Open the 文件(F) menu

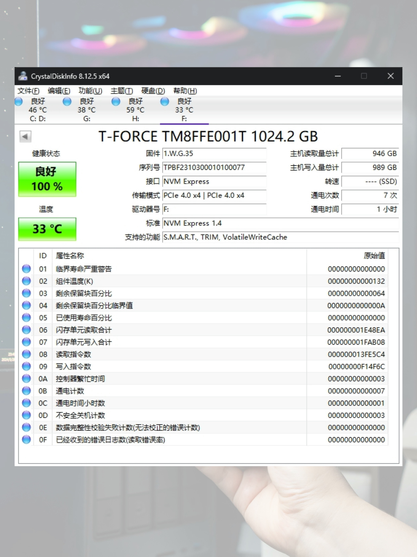(28, 91)
